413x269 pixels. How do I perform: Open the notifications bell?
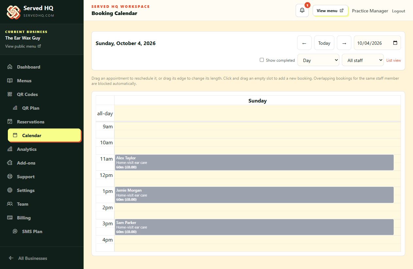coord(302,10)
